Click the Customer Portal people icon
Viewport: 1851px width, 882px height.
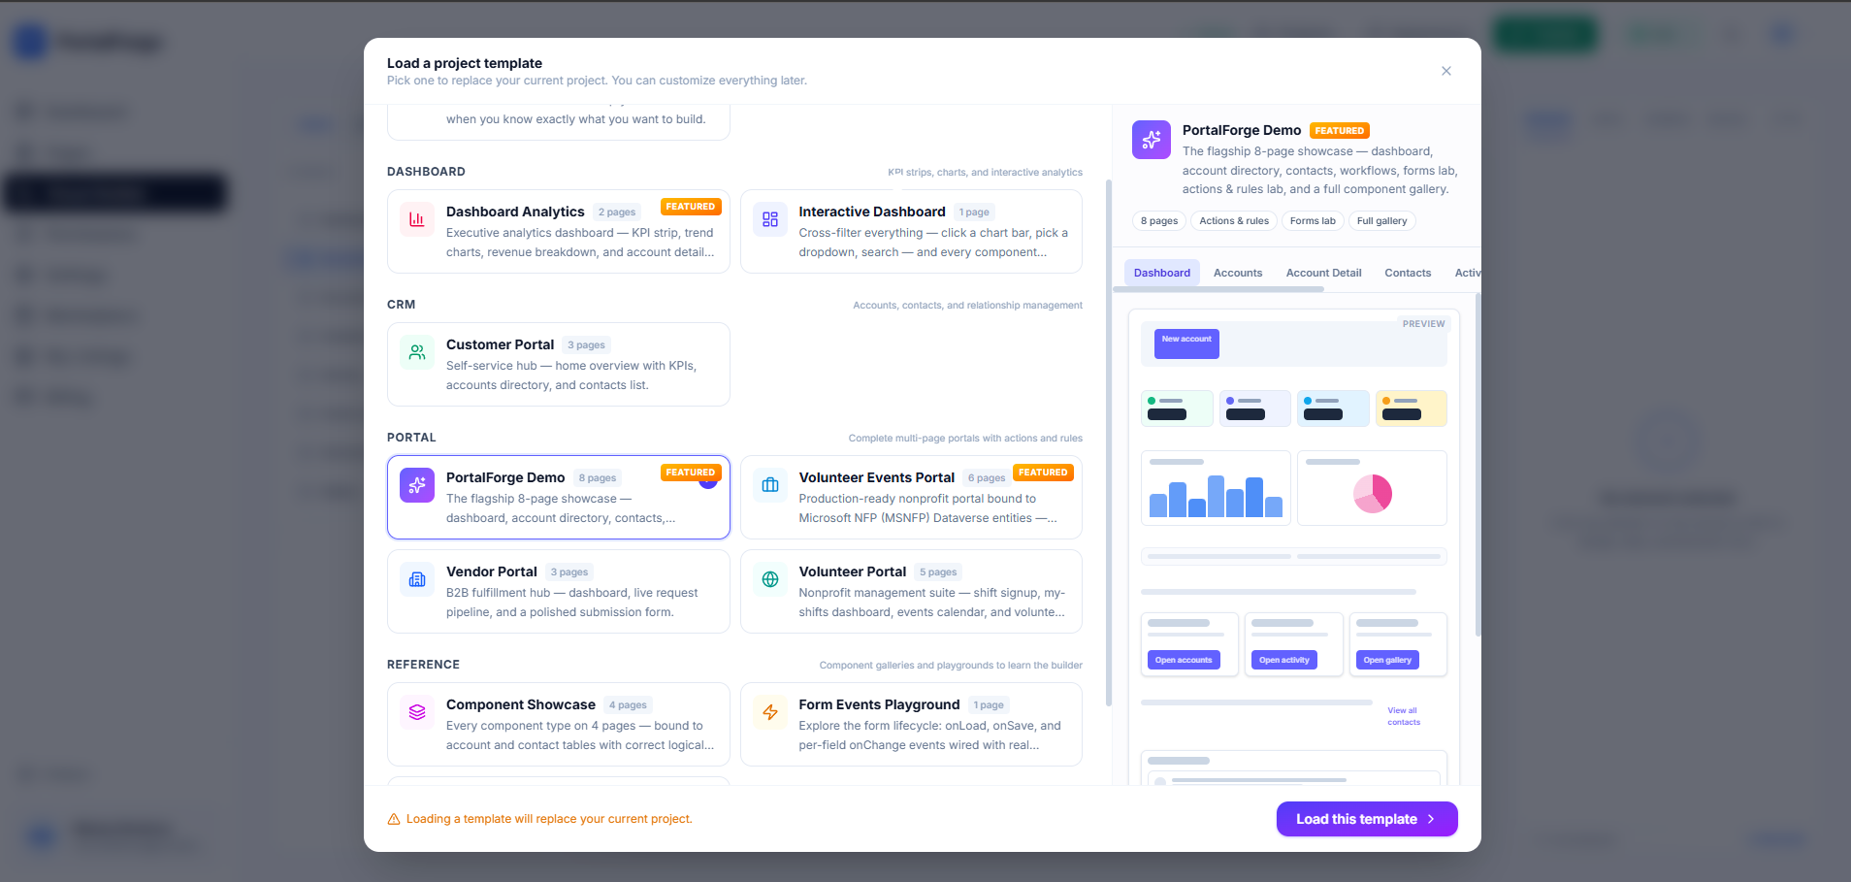pos(416,352)
